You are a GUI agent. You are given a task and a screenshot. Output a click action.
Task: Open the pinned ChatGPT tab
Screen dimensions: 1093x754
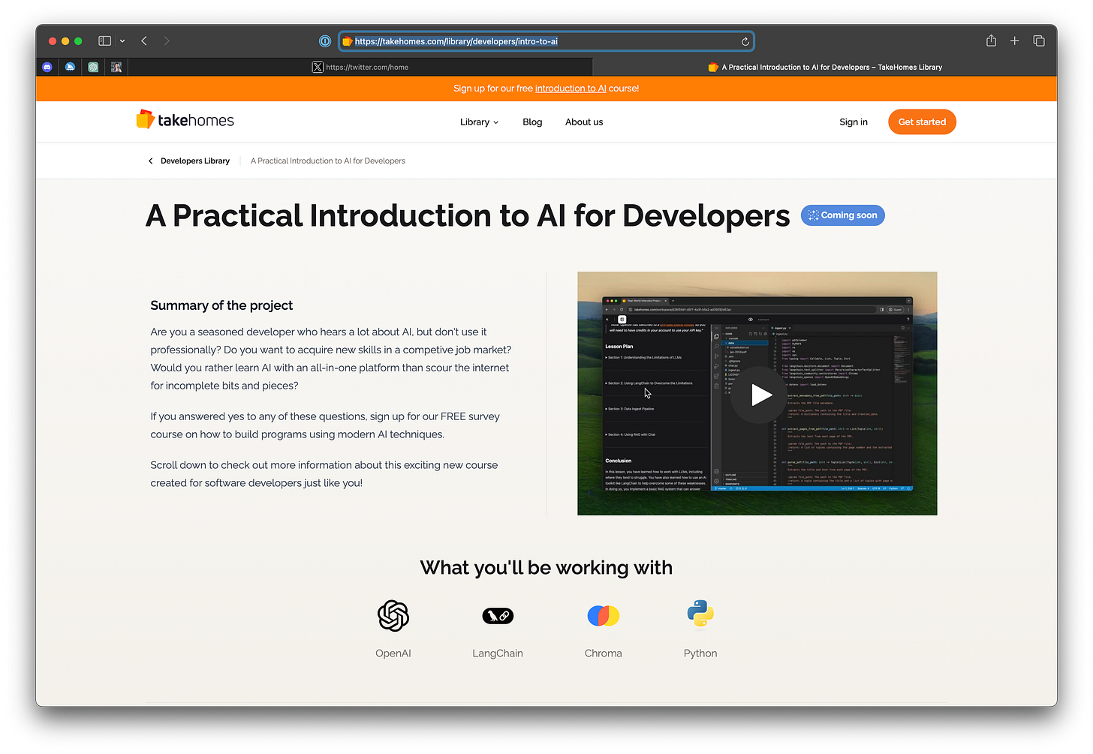pos(93,67)
